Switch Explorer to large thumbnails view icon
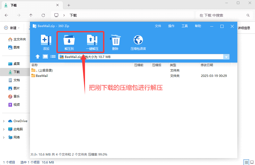Viewport: 255px width, 165px height. click(x=252, y=162)
